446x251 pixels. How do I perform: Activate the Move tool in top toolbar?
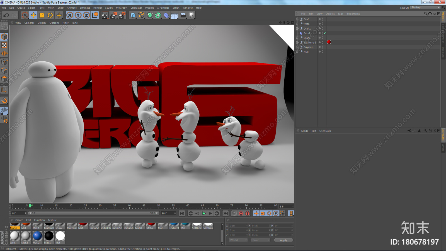[33, 15]
